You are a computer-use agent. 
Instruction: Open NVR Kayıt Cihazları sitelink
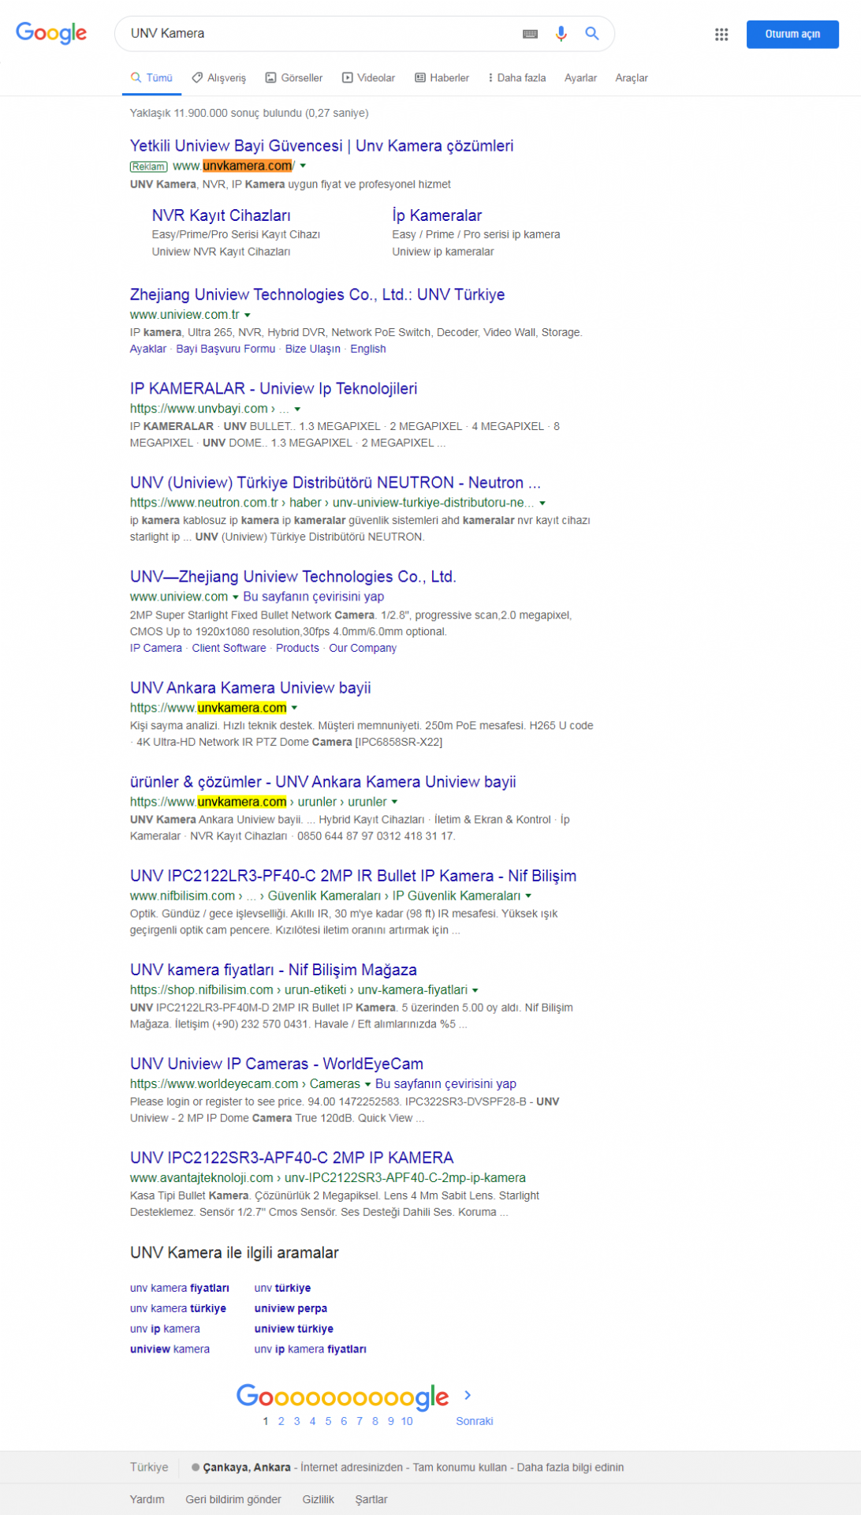pyautogui.click(x=221, y=215)
